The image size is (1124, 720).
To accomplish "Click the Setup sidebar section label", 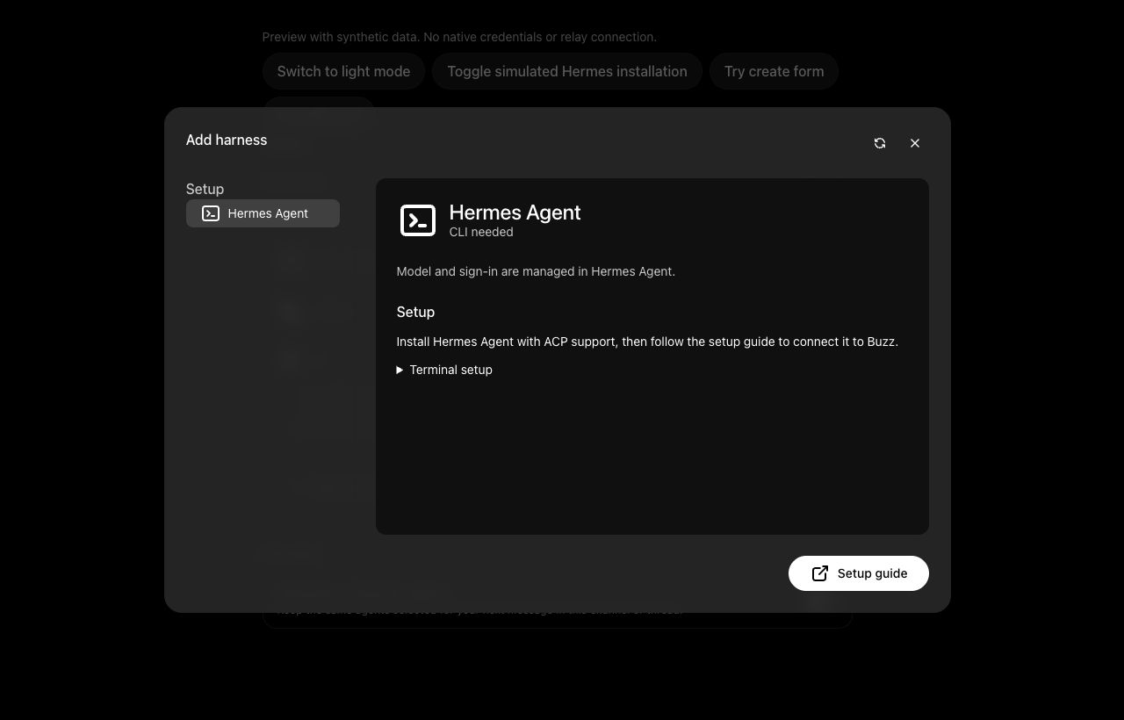I will pyautogui.click(x=205, y=189).
